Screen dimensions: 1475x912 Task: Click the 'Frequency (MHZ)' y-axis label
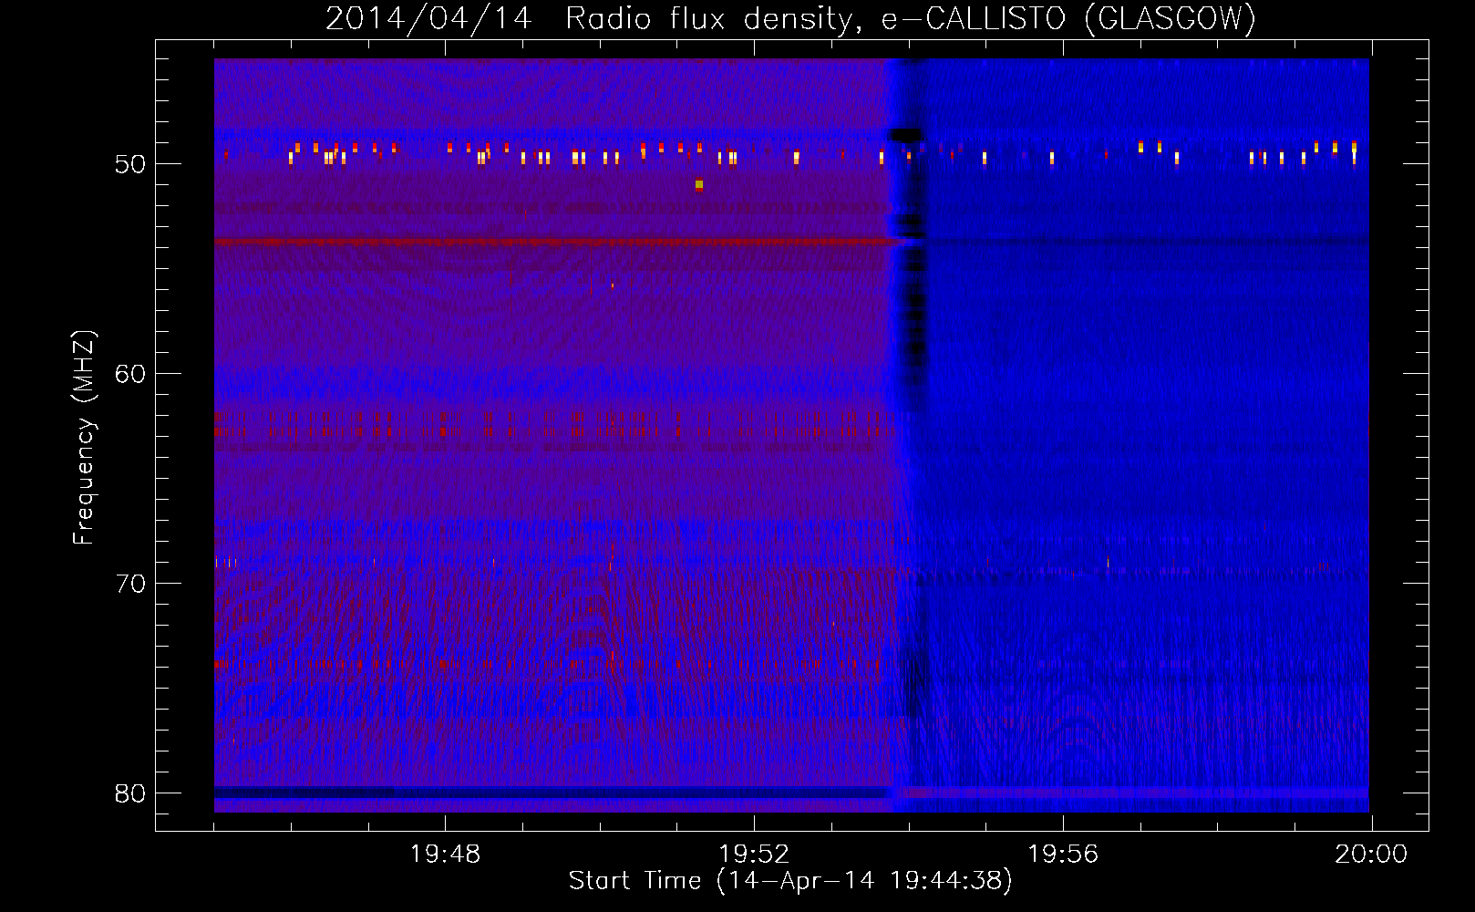click(x=84, y=438)
